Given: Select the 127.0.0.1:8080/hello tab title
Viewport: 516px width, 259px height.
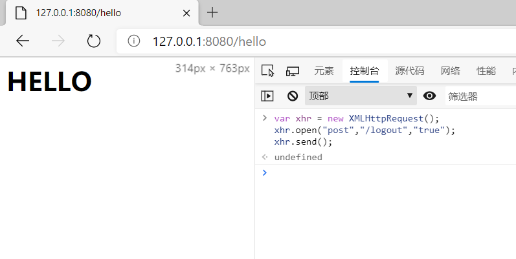Looking at the screenshot, I should [78, 13].
